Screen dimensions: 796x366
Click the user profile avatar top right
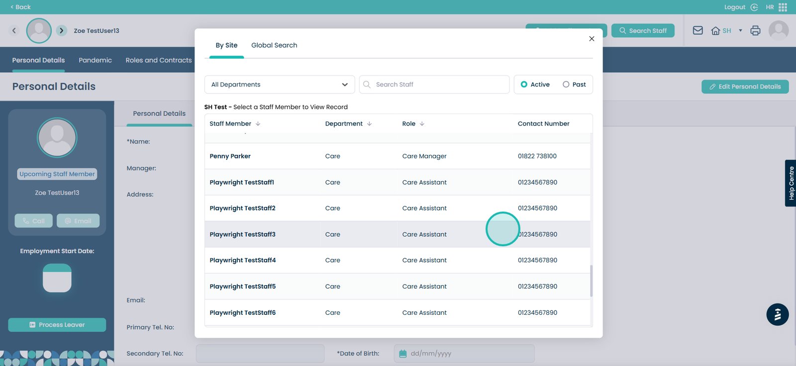(x=778, y=30)
